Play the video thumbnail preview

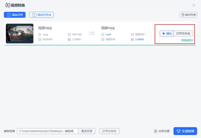point(19,33)
